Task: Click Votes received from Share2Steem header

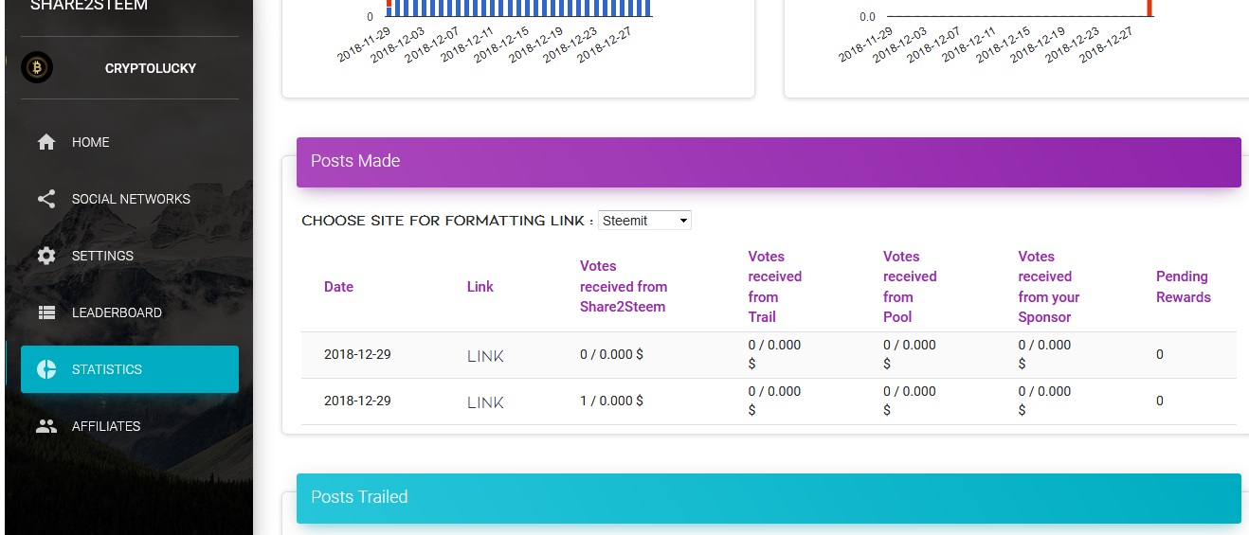Action: click(x=624, y=286)
